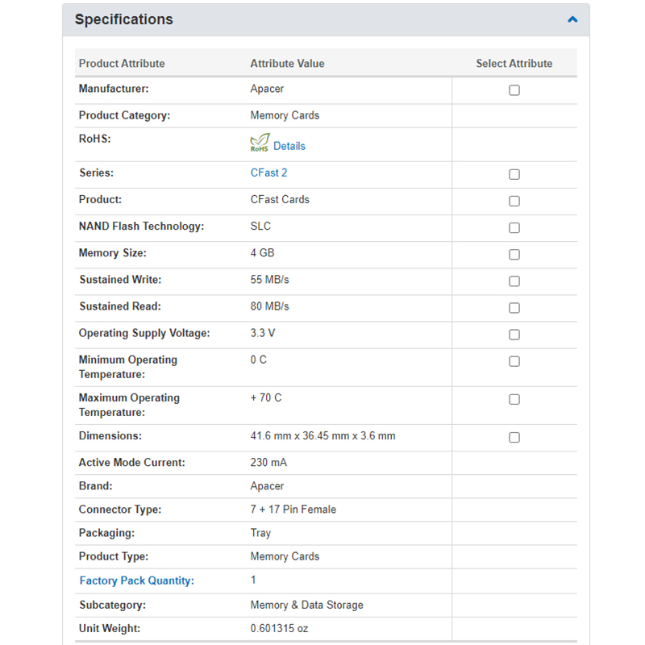The image size is (645, 645).
Task: Tick the Sustained Read checkbox
Action: [514, 308]
